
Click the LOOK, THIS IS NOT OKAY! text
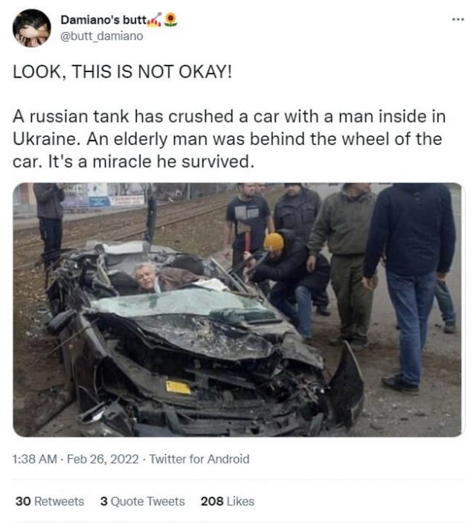[122, 71]
